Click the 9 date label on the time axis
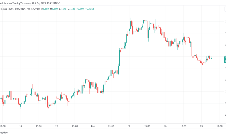The image size is (226, 136). click(129, 126)
